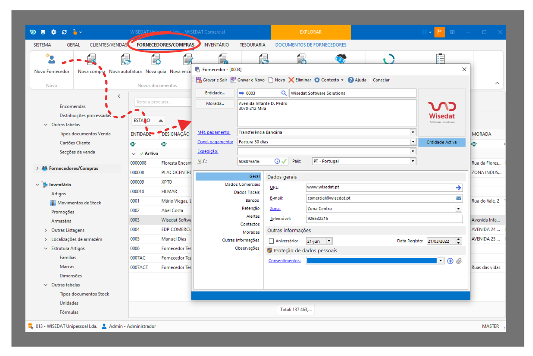Click the Gravar e Sair save icon
533x356 pixels.
pyautogui.click(x=199, y=80)
